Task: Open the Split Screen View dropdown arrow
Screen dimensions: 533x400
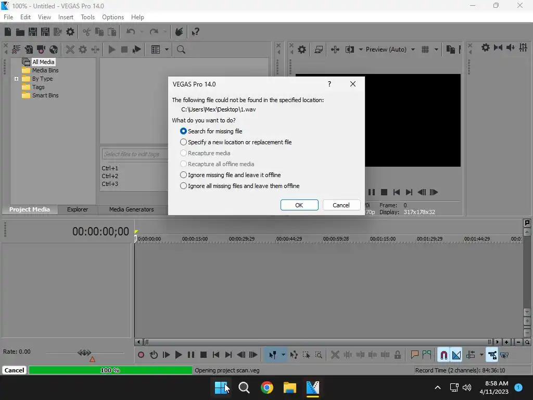Action: pyautogui.click(x=361, y=49)
